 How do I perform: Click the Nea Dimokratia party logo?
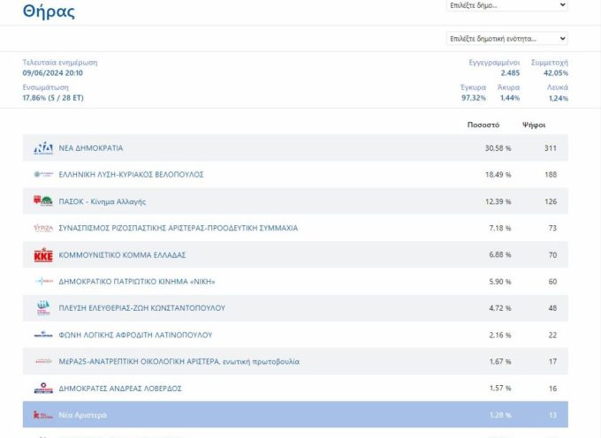[43, 147]
